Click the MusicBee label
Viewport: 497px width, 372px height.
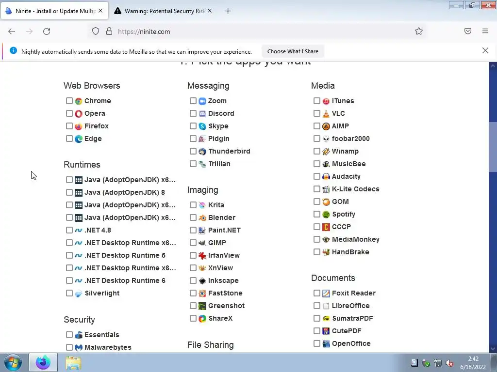click(348, 164)
